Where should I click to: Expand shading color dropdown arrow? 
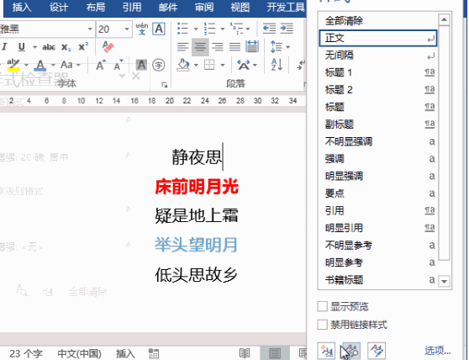(196, 65)
